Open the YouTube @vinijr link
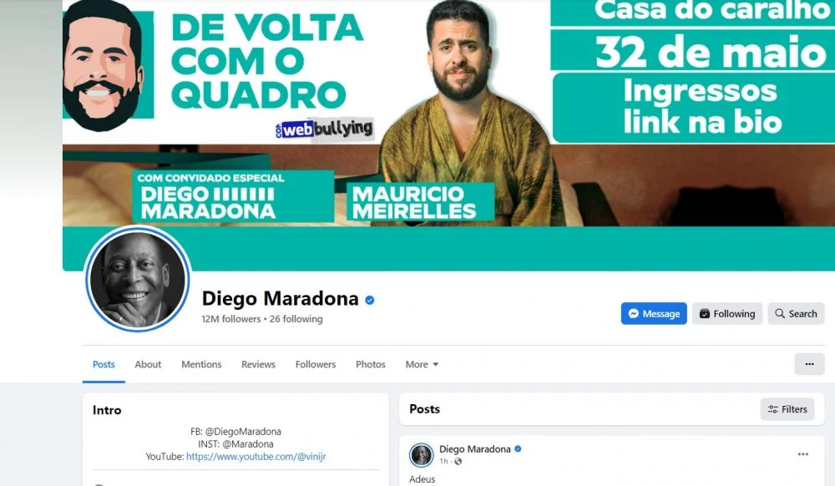Image resolution: width=835 pixels, height=486 pixels. pyautogui.click(x=256, y=456)
